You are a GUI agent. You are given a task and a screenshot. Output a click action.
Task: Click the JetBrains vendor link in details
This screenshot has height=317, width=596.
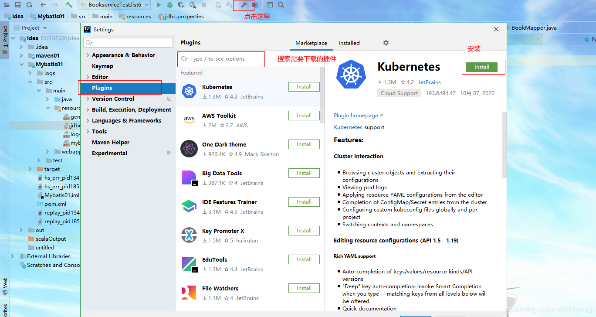coord(430,82)
